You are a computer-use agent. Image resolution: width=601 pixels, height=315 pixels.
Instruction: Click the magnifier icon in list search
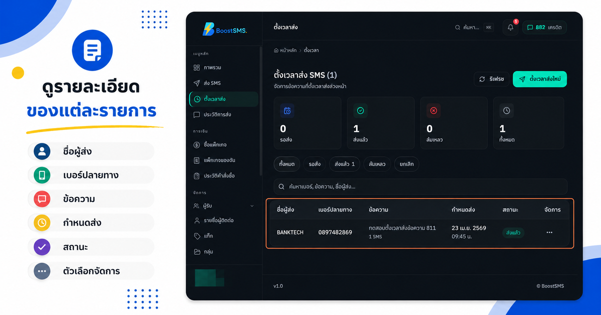tap(281, 186)
